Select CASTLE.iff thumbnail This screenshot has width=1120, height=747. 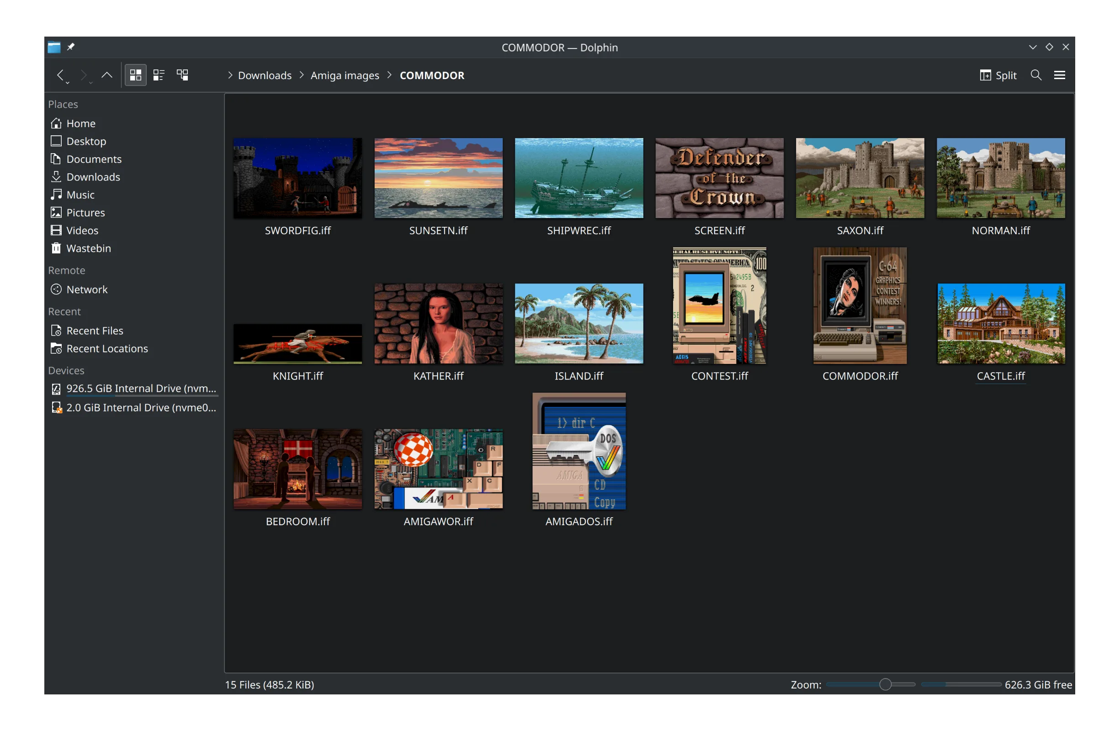coord(1001,324)
